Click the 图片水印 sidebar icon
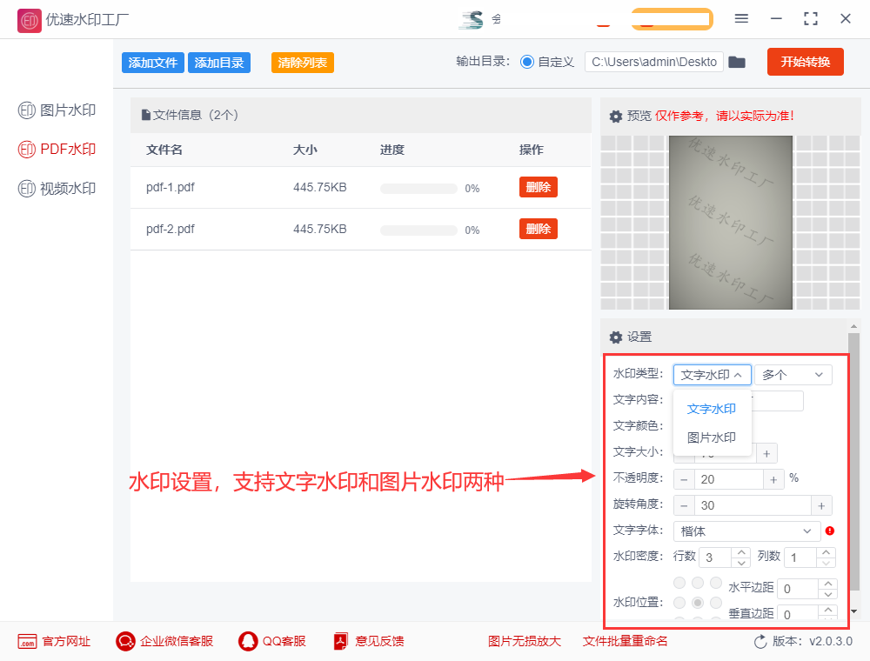 (27, 110)
